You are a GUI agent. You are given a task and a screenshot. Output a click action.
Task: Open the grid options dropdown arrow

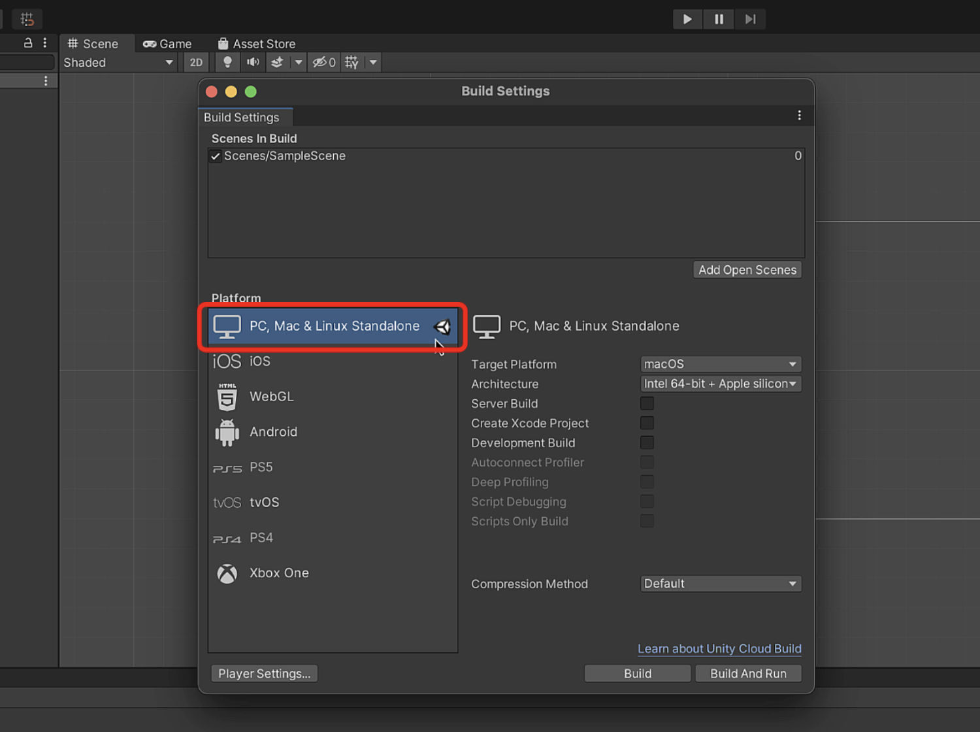click(373, 63)
